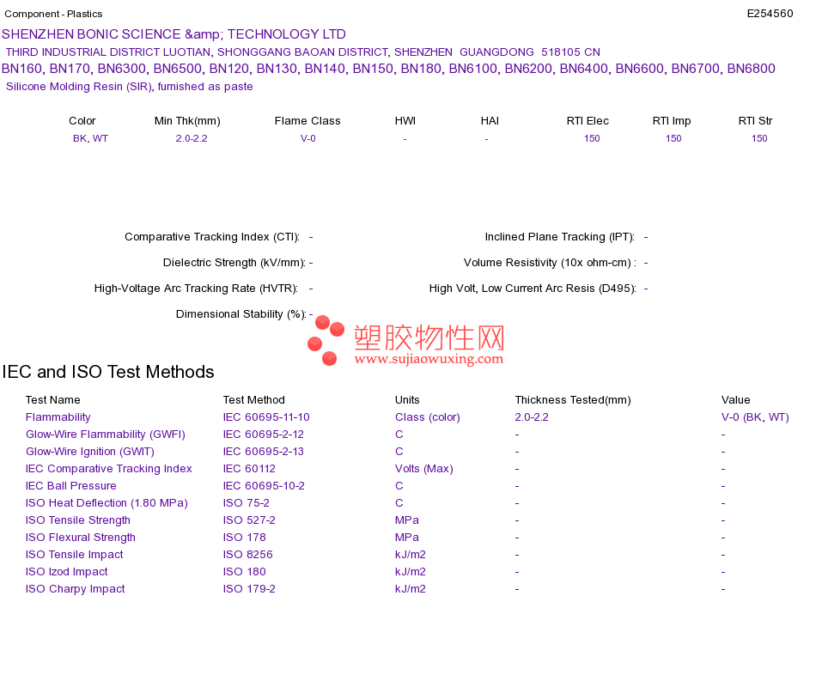The image size is (816, 687).
Task: Click the IEC and ISO Test Methods heading
Action: click(108, 372)
